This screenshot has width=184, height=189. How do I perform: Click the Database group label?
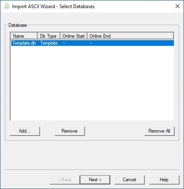tap(18, 25)
